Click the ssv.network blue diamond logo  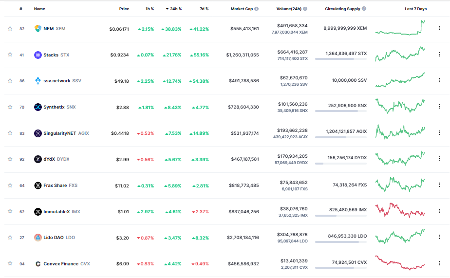[x=38, y=81]
